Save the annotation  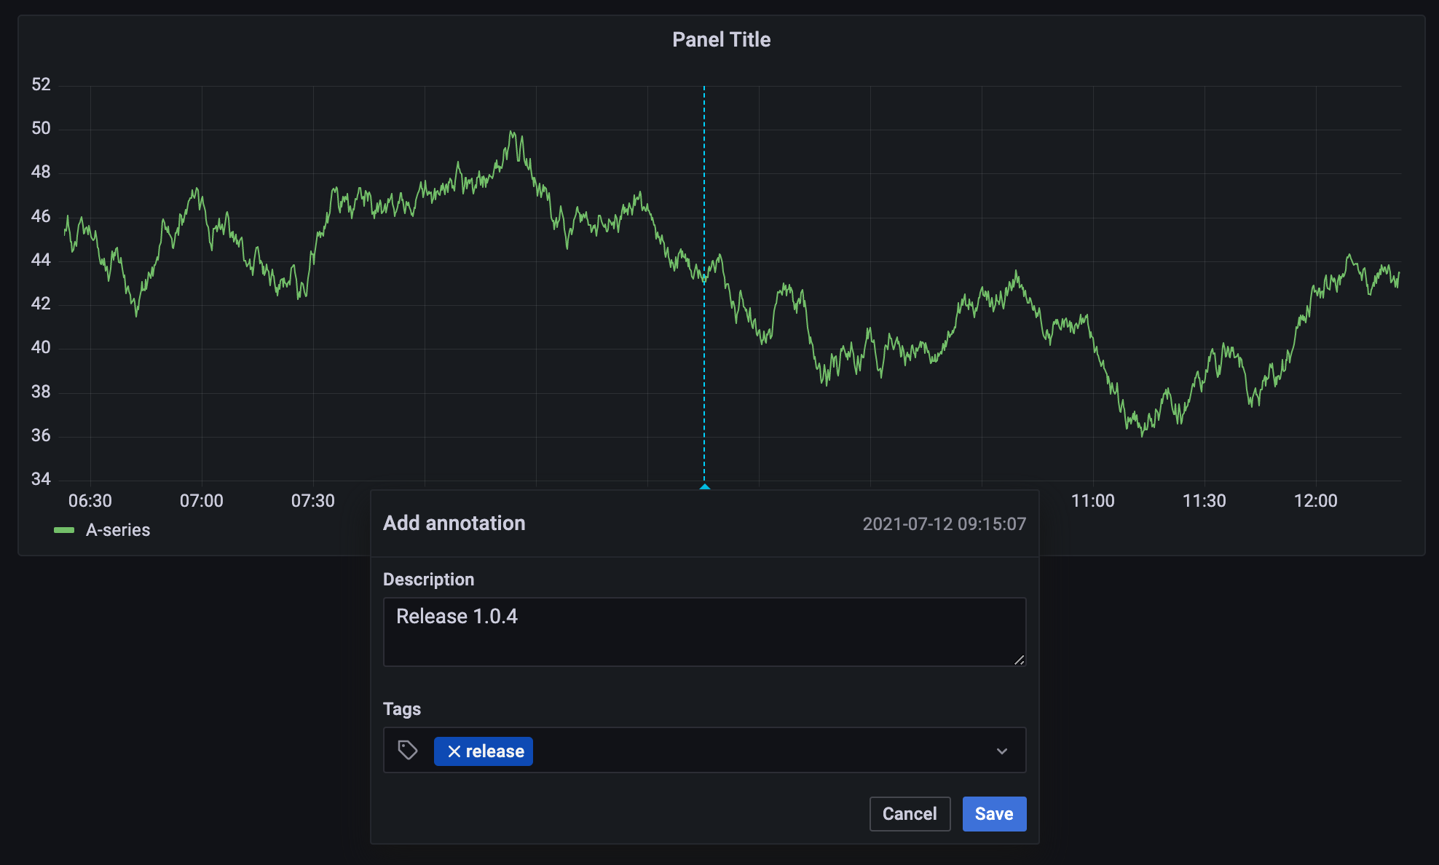993,813
